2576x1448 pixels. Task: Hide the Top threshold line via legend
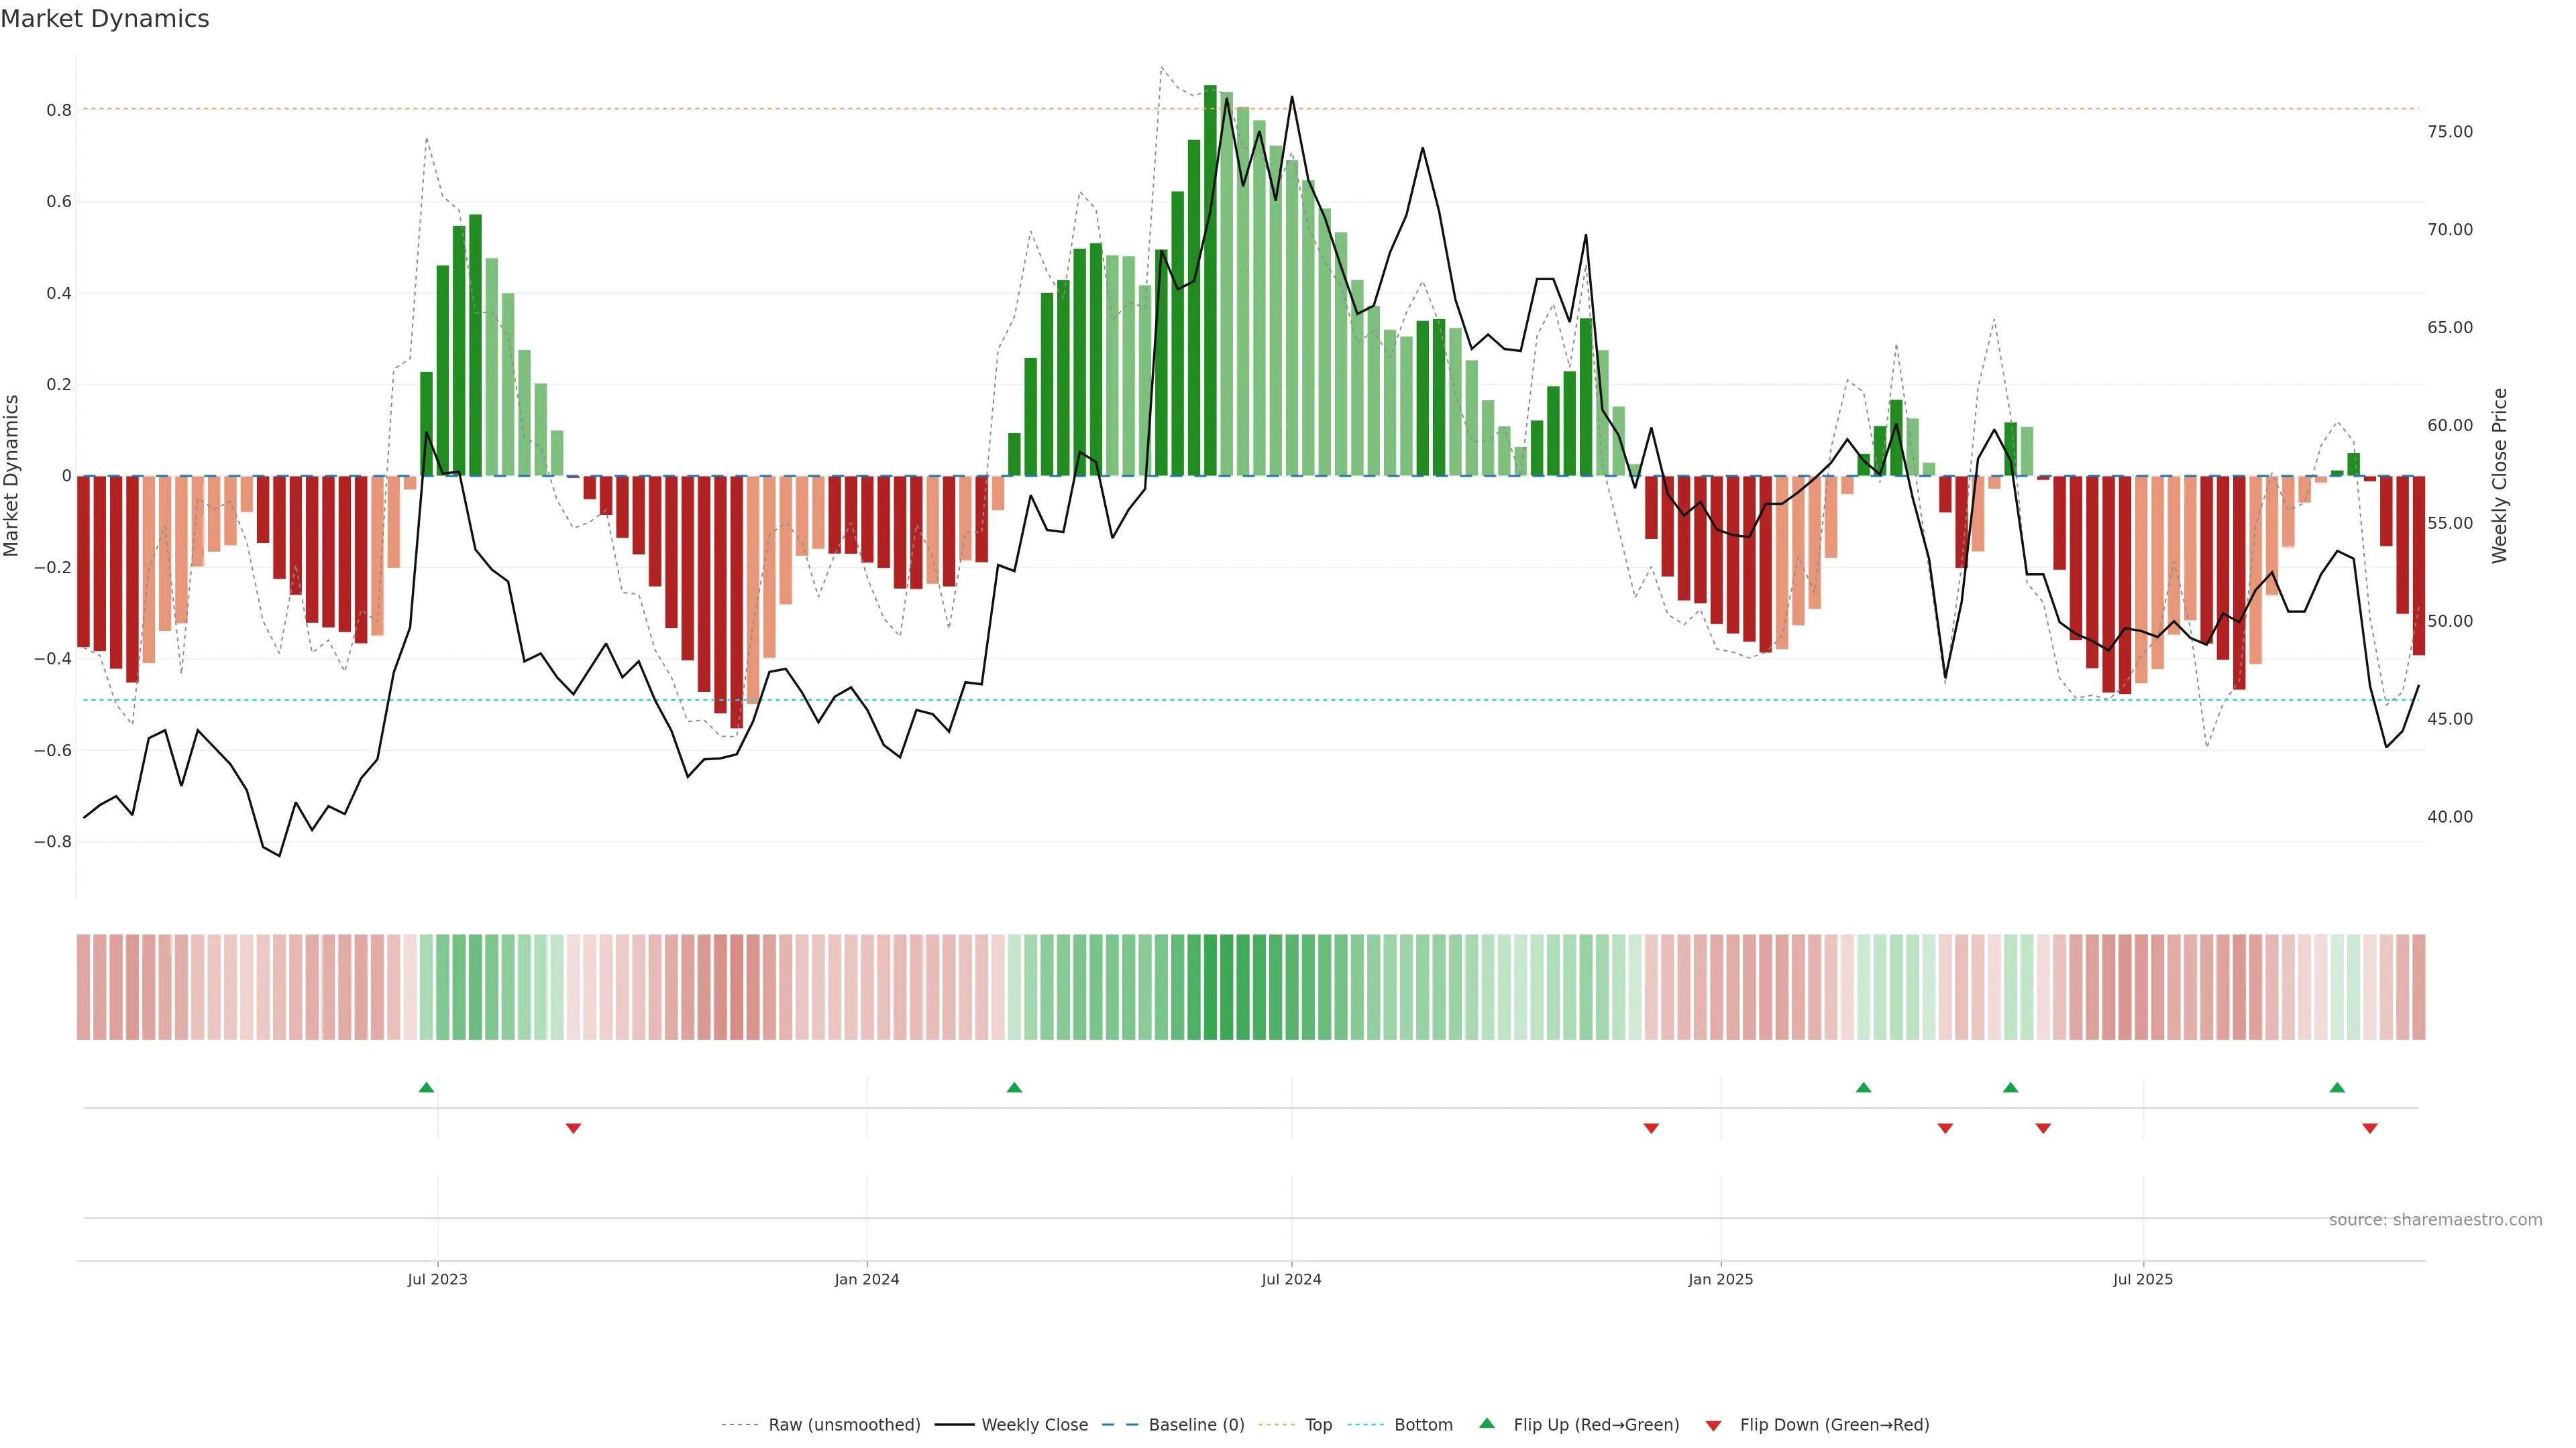(x=1318, y=1425)
